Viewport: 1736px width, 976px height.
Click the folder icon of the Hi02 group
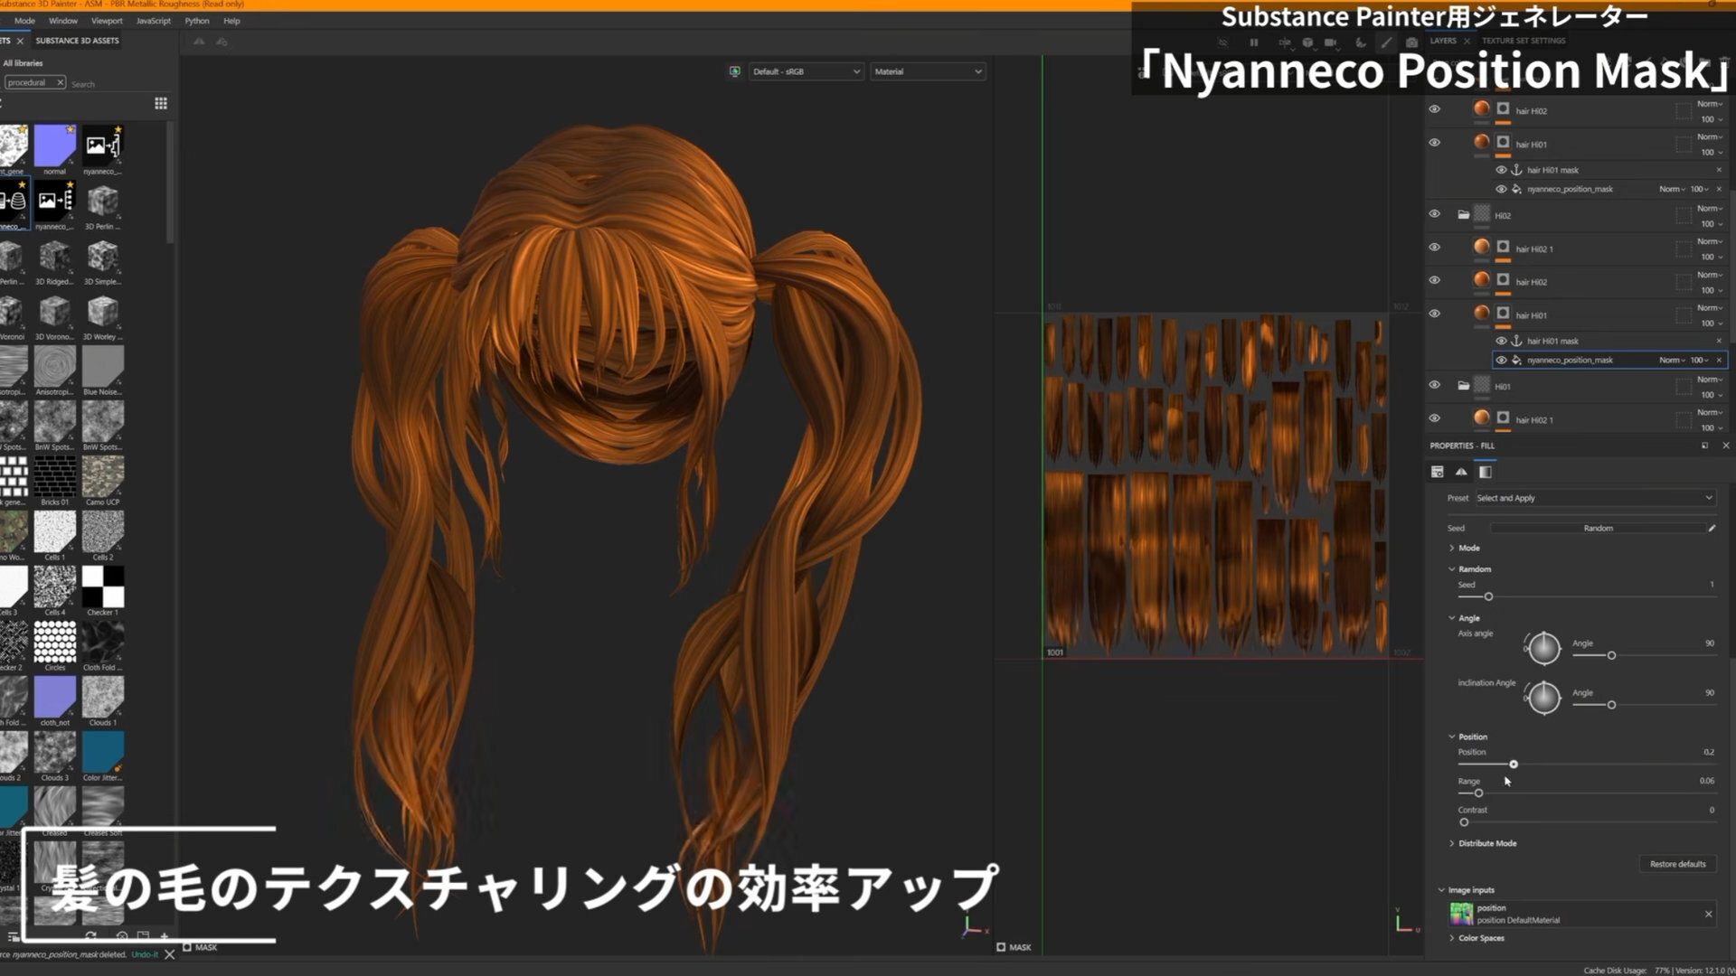click(1463, 215)
